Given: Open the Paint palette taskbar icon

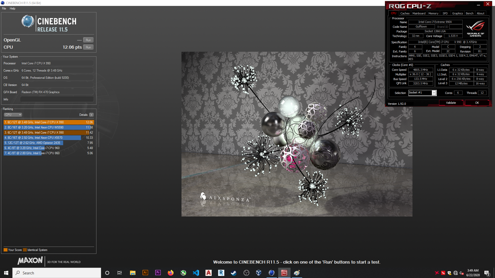Looking at the screenshot, I should pyautogui.click(x=297, y=273).
